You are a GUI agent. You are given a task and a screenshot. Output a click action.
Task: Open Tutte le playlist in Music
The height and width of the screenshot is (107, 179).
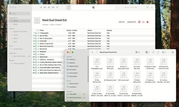pos(20,63)
